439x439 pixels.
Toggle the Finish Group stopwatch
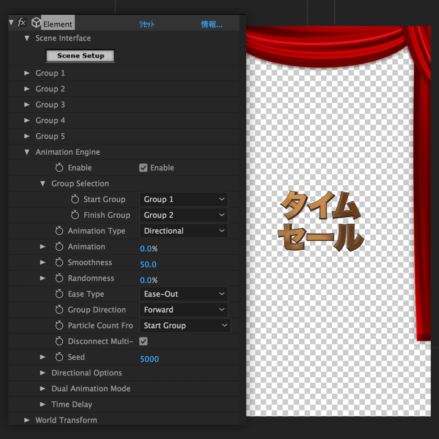point(75,215)
